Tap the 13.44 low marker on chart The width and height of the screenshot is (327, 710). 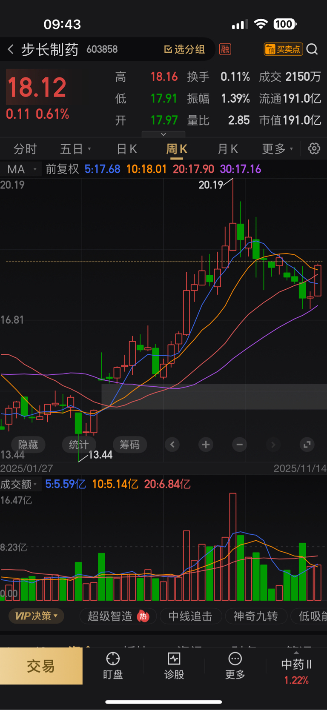(x=100, y=455)
